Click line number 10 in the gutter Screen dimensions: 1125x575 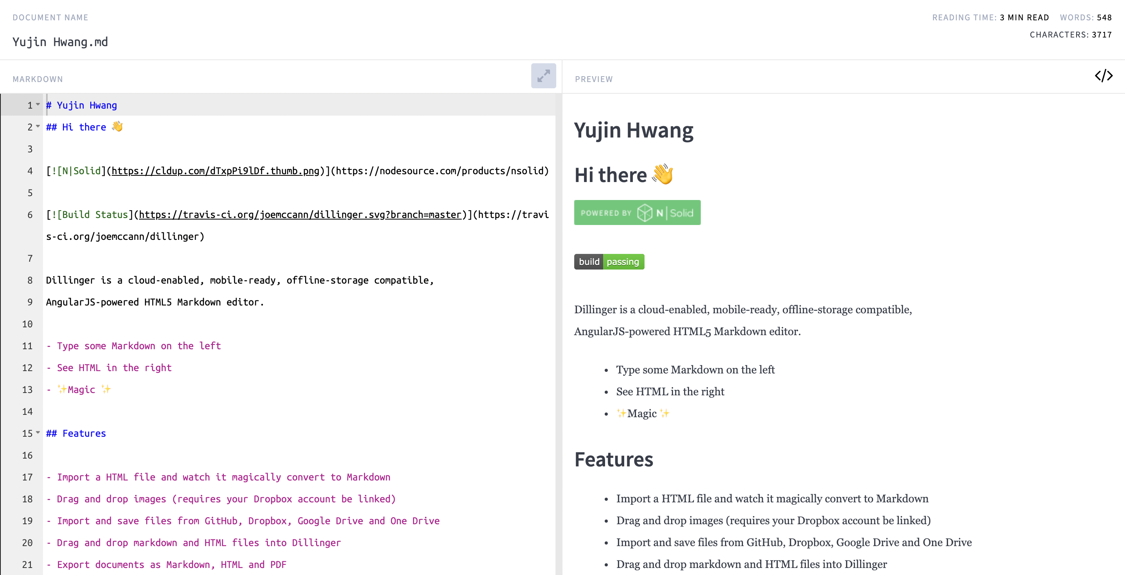[x=27, y=324]
